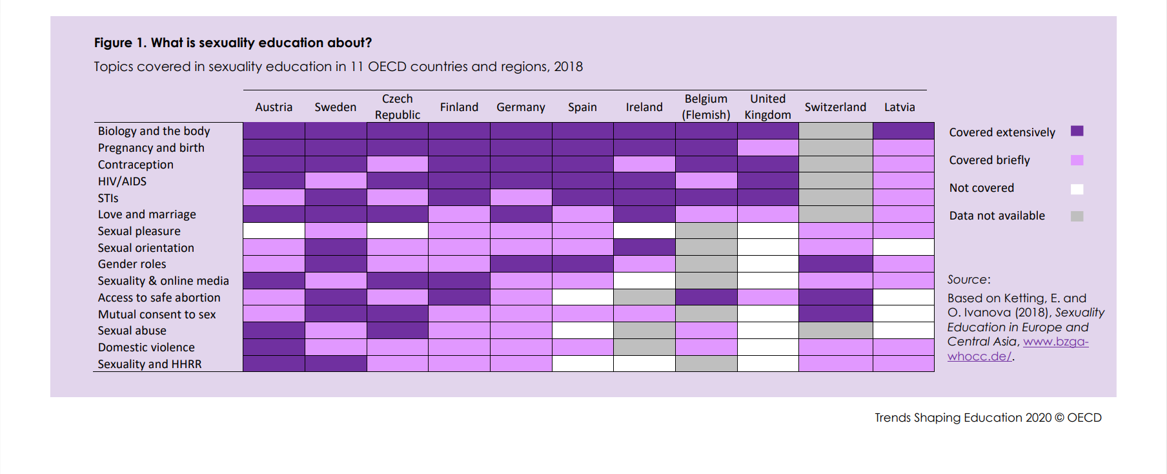Click the Sexuality and HHRR row label
The image size is (1167, 474).
150,364
